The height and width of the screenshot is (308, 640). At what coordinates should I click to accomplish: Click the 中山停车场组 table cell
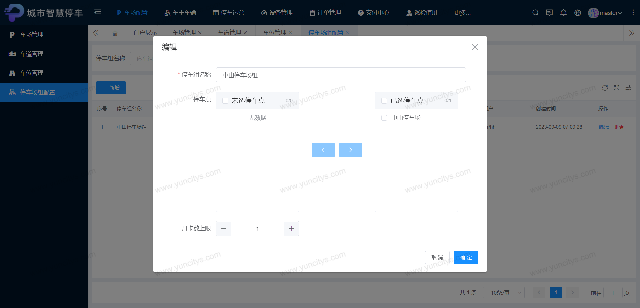(132, 127)
